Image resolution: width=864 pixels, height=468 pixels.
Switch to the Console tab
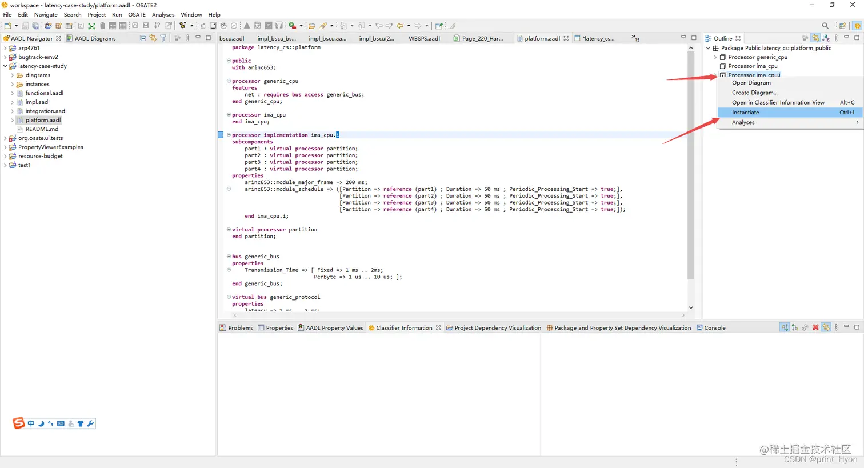point(711,328)
